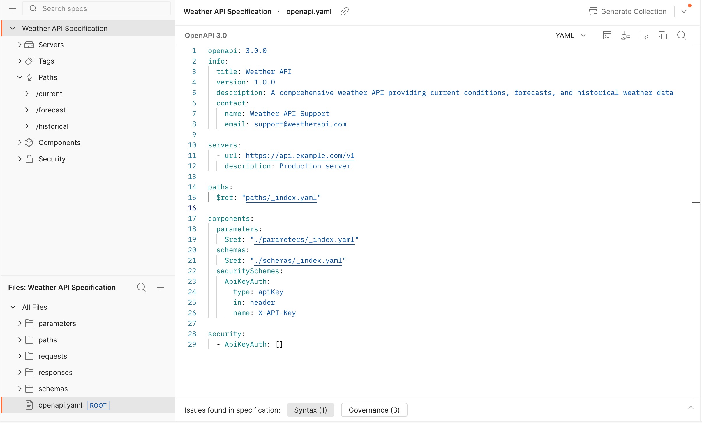Image resolution: width=702 pixels, height=423 pixels.
Task: Collapse the Paths tree section
Action: [20, 77]
